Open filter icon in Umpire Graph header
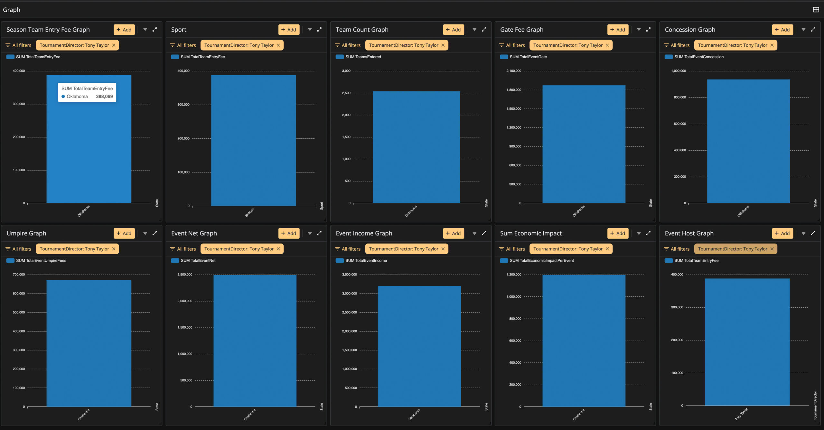The height and width of the screenshot is (430, 824). click(x=145, y=233)
